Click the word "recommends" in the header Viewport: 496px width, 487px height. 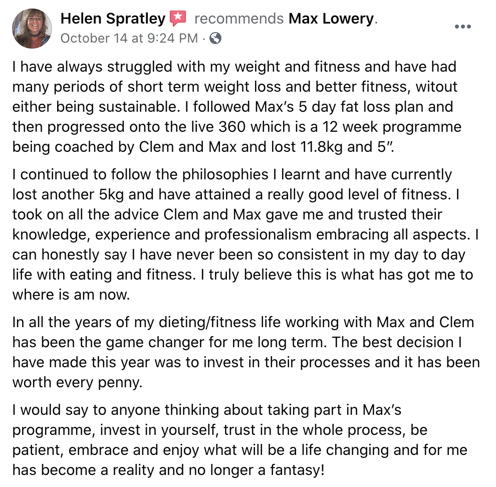point(239,19)
